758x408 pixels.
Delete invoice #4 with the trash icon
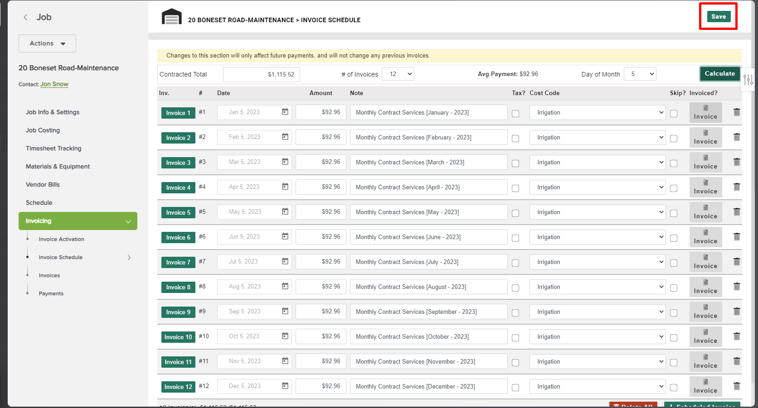point(737,187)
